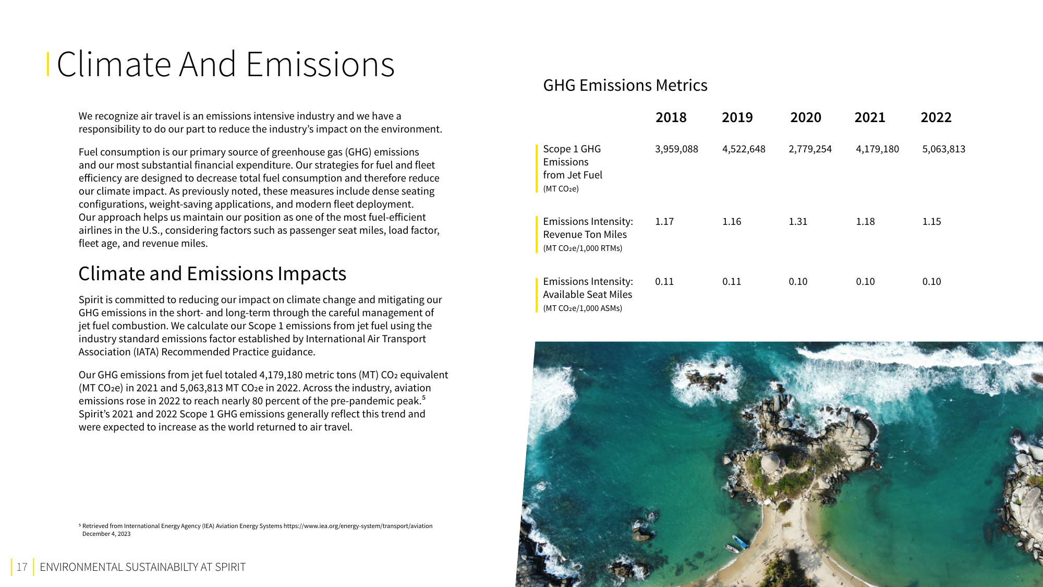Click the paragraph starting 'Fuel consumption is our primary'

click(x=259, y=198)
